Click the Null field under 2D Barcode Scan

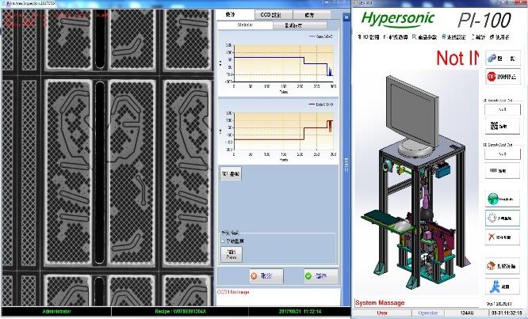coord(503,112)
